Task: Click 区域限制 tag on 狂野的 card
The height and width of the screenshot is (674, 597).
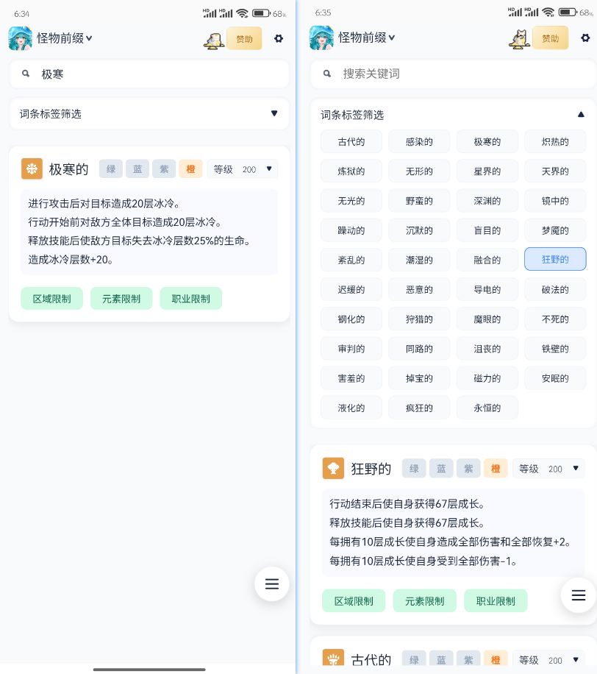Action: [x=354, y=601]
